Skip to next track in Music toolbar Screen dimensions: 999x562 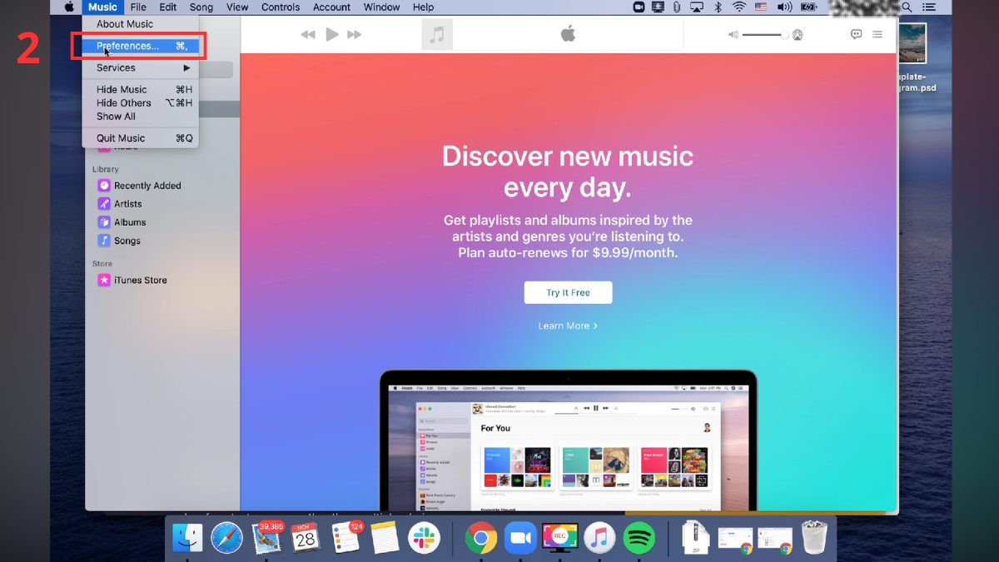click(x=355, y=35)
